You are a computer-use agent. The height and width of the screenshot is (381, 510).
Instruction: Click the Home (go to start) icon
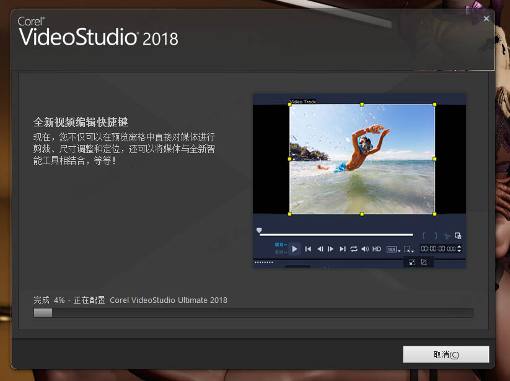click(308, 249)
